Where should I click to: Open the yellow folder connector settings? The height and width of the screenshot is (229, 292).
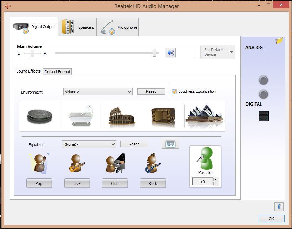tap(279, 41)
